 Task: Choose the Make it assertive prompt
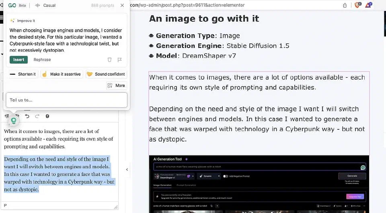point(62,74)
